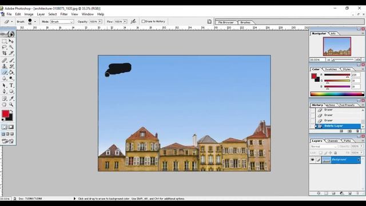366x206 pixels.
Task: Select Full Screen Mode button
Action: tap(12, 134)
